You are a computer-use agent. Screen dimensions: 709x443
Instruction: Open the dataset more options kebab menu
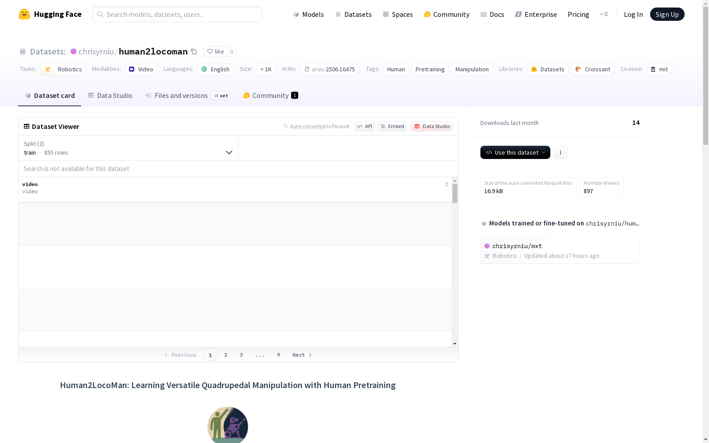[x=561, y=152]
